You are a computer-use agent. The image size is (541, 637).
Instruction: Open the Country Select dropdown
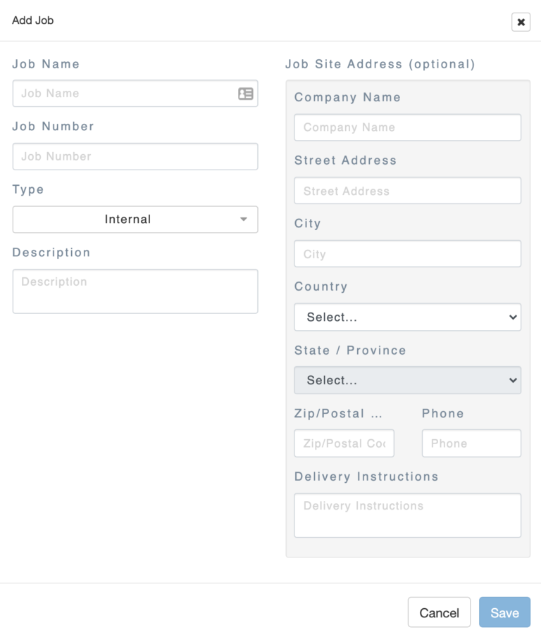(x=407, y=317)
